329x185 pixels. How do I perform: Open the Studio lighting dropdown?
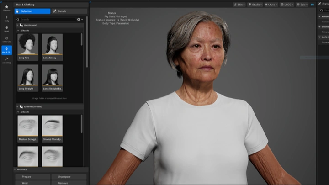255,5
